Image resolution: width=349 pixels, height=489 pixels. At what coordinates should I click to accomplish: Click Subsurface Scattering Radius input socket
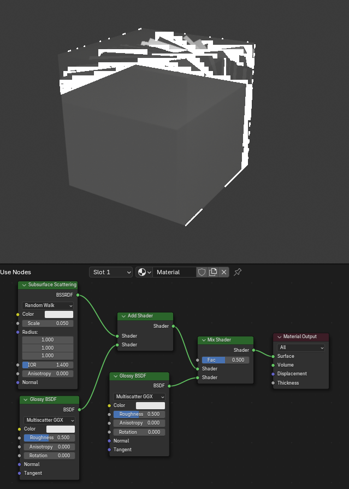[18, 332]
